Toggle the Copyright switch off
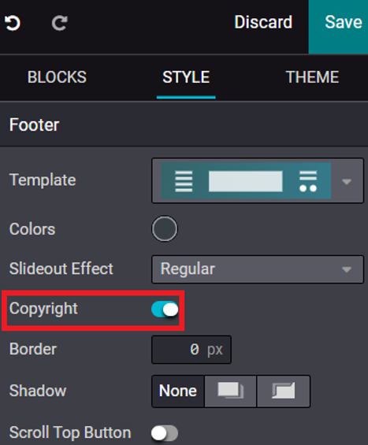368x445 pixels. tap(165, 309)
